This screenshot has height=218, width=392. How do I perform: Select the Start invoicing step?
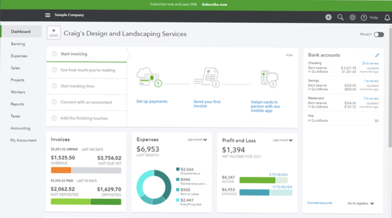tap(87, 54)
